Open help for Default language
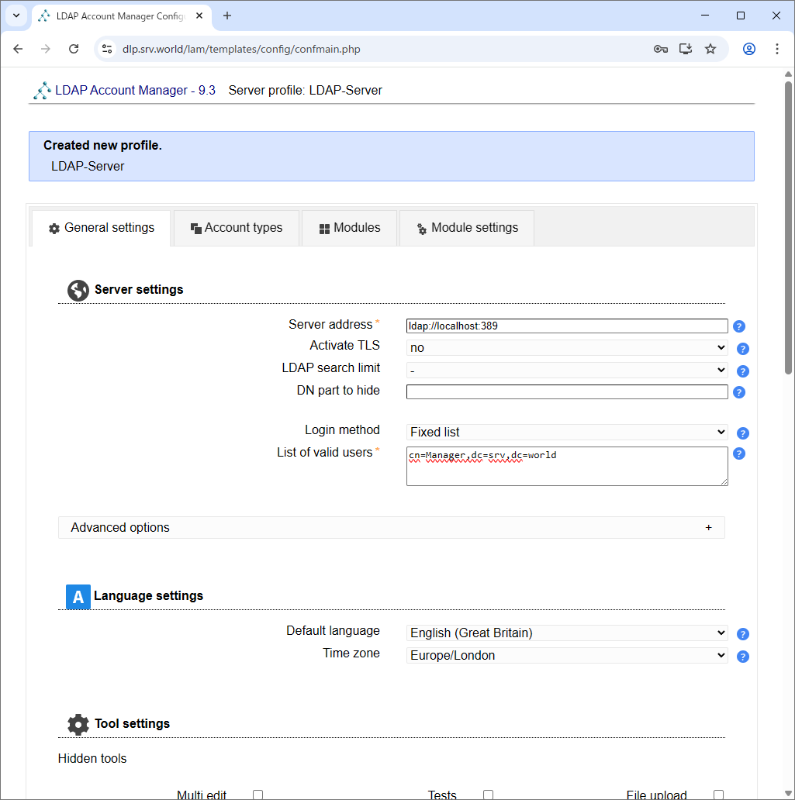Viewport: 795px width, 800px height. coord(743,634)
